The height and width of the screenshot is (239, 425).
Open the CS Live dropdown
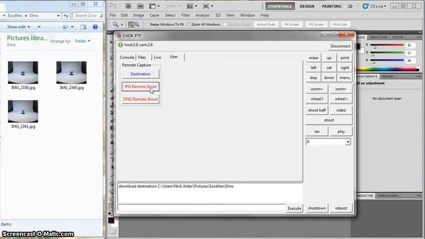click(375, 6)
